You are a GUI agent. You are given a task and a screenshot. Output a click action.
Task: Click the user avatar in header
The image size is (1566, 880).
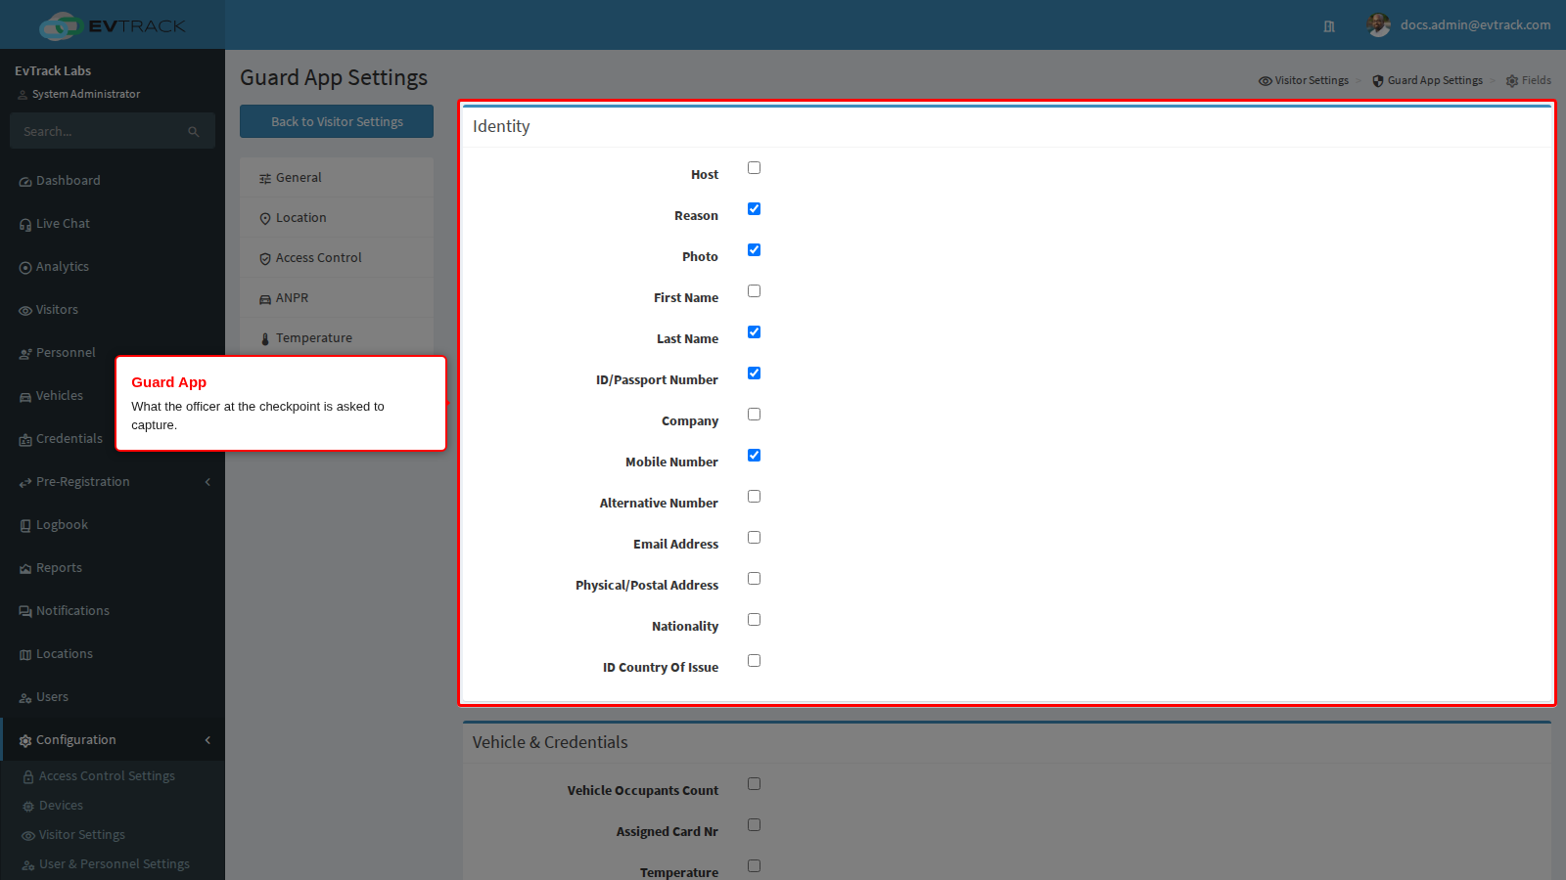pyautogui.click(x=1379, y=25)
